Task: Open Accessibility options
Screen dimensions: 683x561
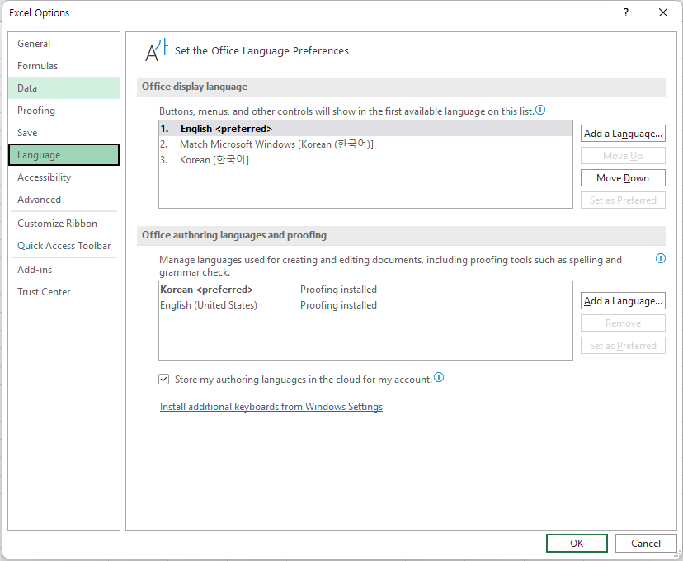Action: (64, 177)
